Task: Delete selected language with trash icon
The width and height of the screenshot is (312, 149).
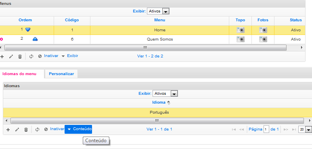Action: [x=26, y=130]
